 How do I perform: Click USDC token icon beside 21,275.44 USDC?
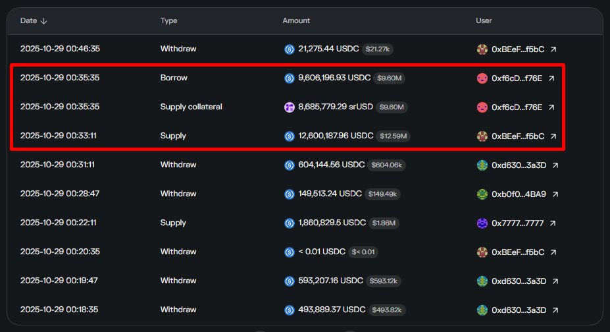(x=289, y=49)
